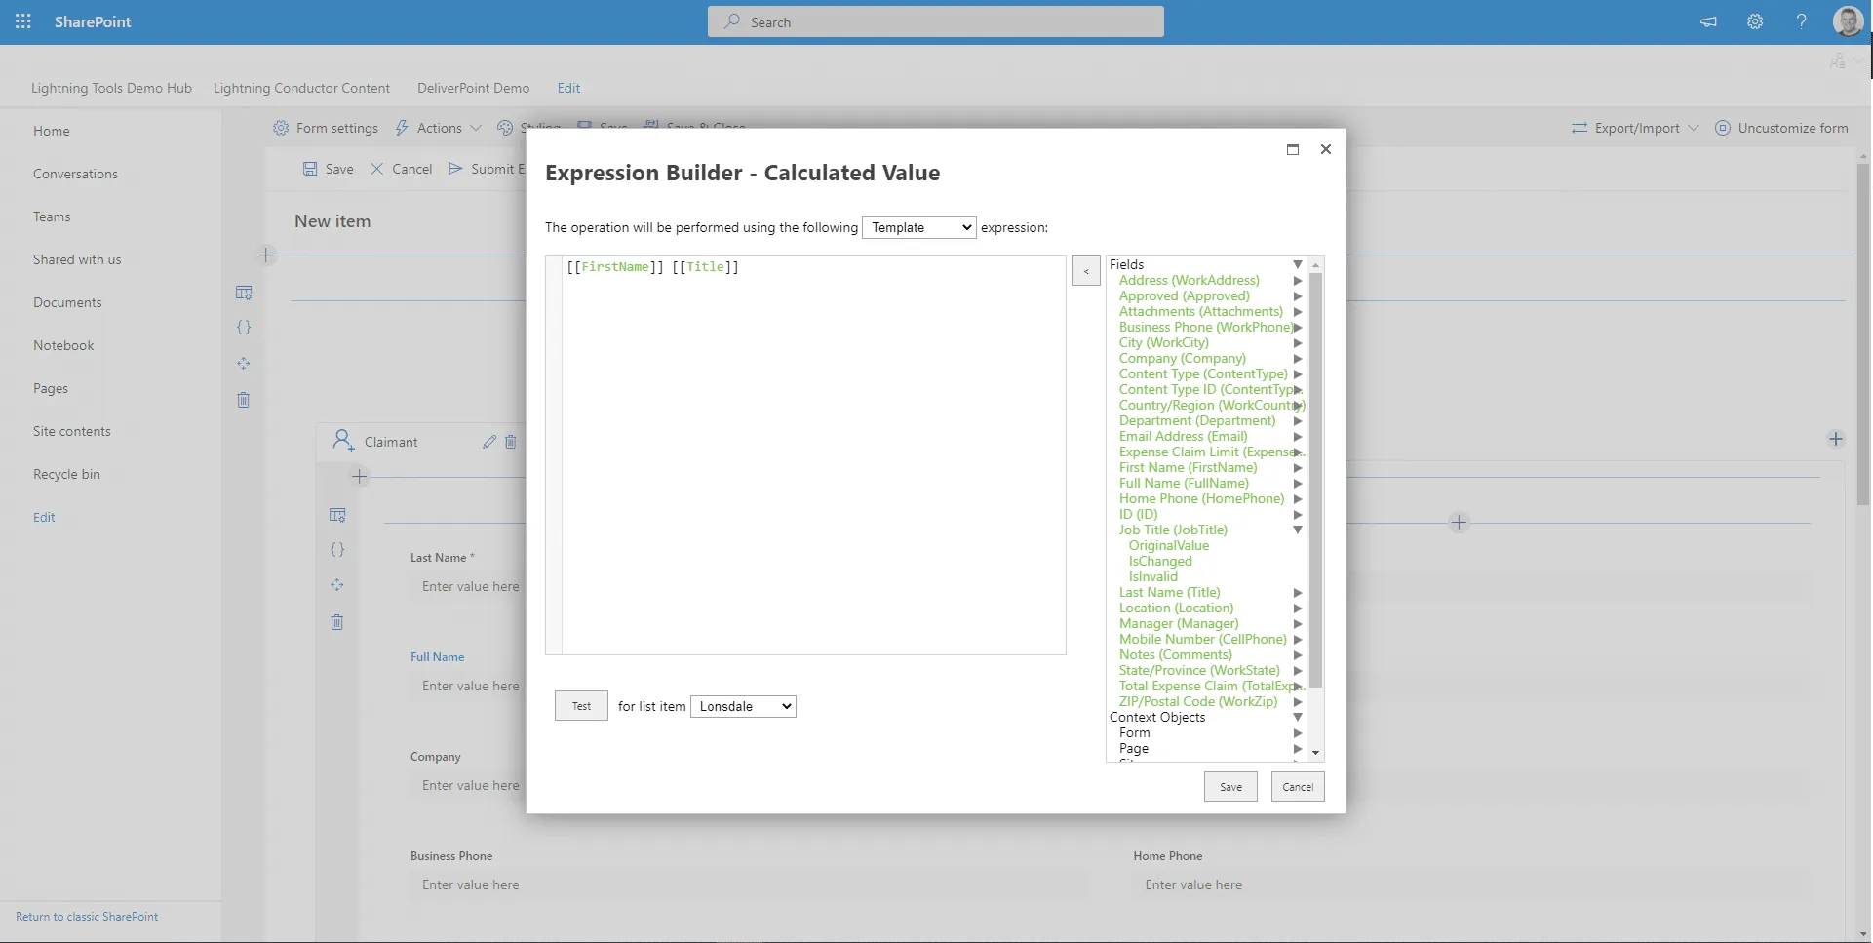Edit the Claimant section with the pencil icon
This screenshot has height=943, width=1873.
point(490,442)
